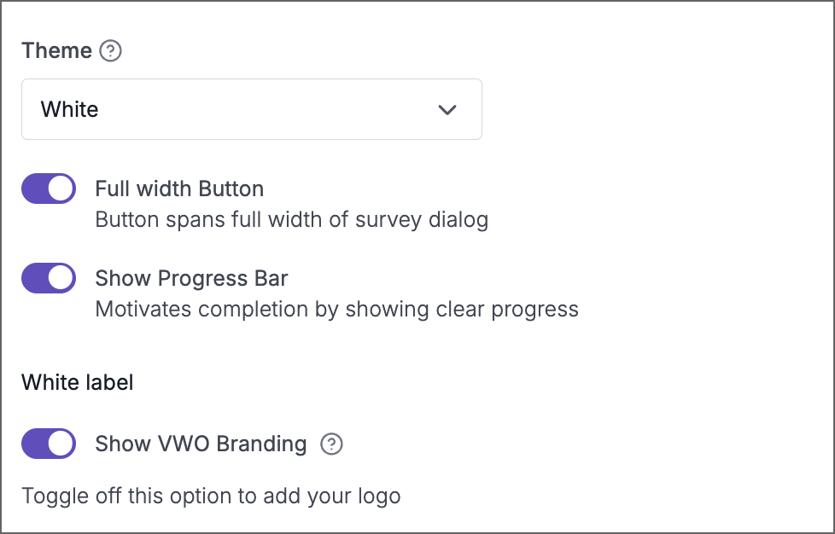Toggle off Show VWO Branding

coord(49,444)
